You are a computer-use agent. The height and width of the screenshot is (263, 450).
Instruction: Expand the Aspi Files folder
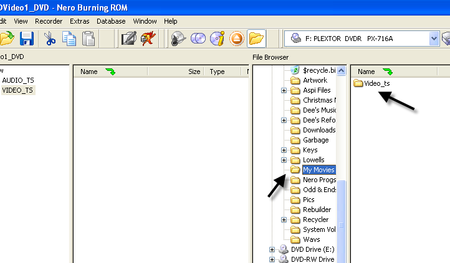point(284,90)
